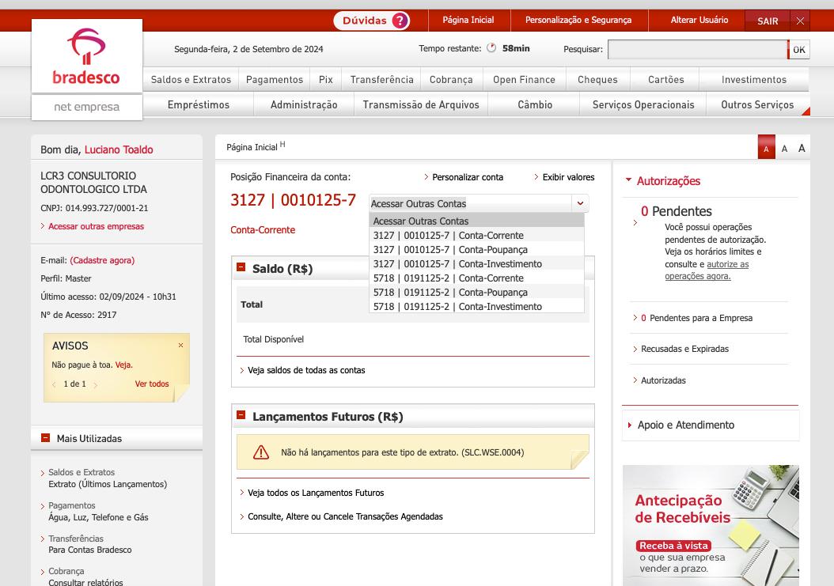834x586 pixels.
Task: Open the Antecipação de Recebíveis banner
Action: point(710,525)
